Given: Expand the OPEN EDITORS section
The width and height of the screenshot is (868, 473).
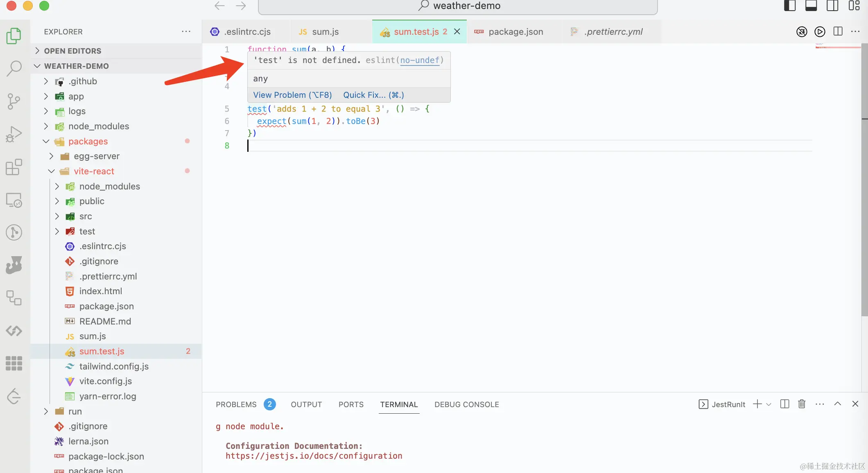Looking at the screenshot, I should click(x=72, y=51).
